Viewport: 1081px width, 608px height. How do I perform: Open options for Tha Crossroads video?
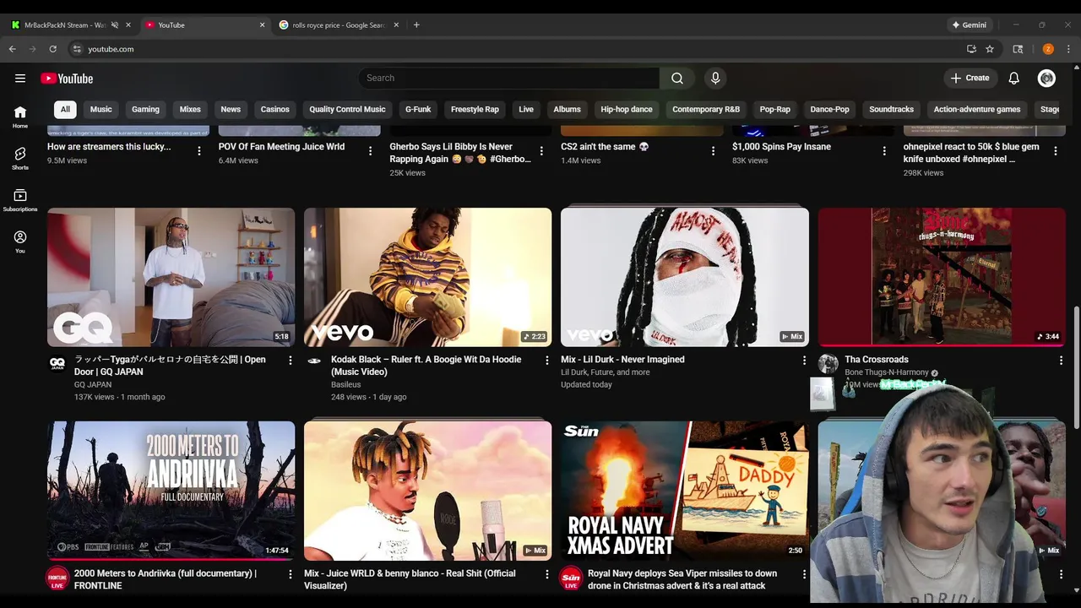pos(1061,361)
